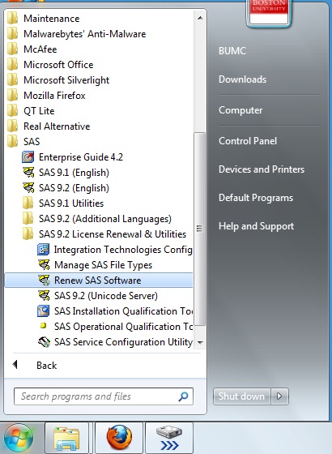Launch Firefox from the taskbar
Screen dimensions: 332x454
[119, 439]
